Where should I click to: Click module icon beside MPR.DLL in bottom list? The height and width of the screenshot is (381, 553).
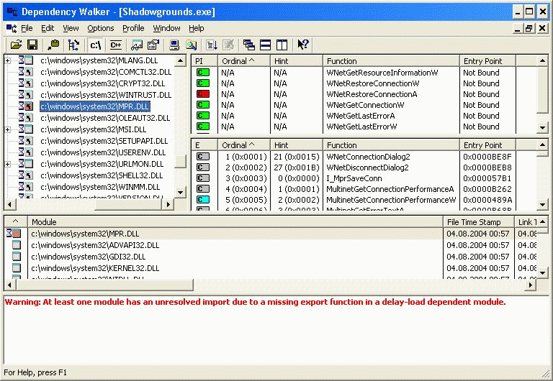coord(14,233)
